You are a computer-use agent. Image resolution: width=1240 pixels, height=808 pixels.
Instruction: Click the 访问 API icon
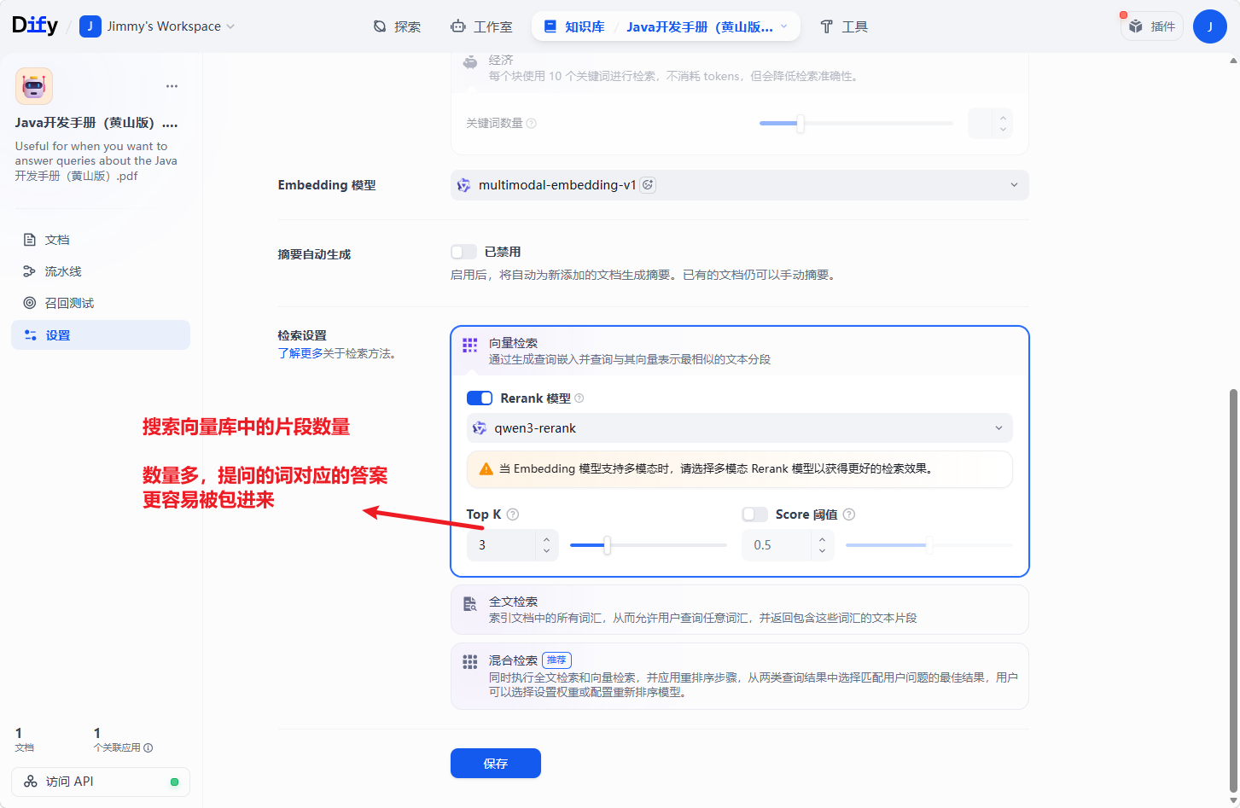(x=31, y=782)
